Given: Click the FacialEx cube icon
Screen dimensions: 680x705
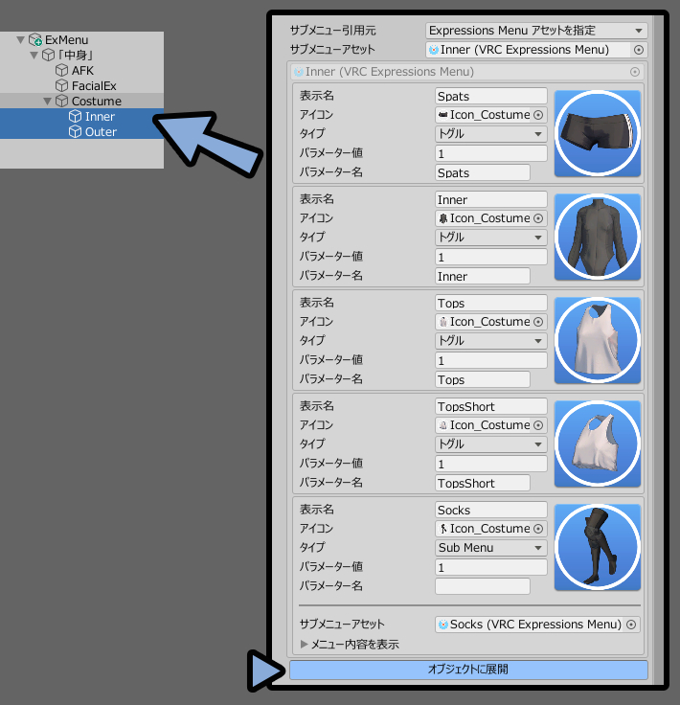Looking at the screenshot, I should click(61, 86).
